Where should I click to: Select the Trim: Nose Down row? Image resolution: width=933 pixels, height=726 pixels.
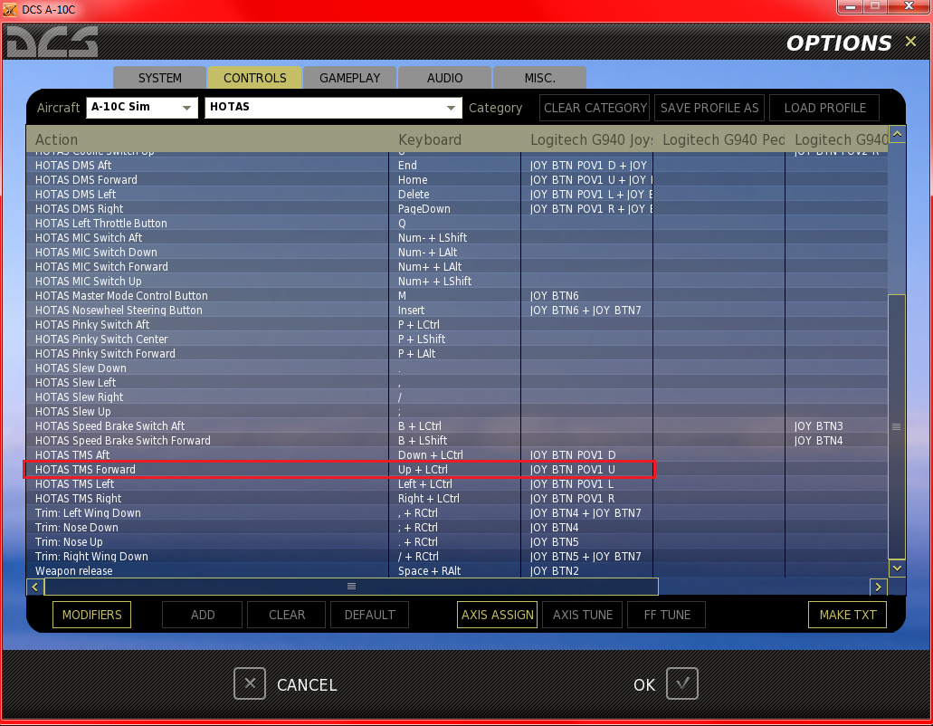point(458,527)
